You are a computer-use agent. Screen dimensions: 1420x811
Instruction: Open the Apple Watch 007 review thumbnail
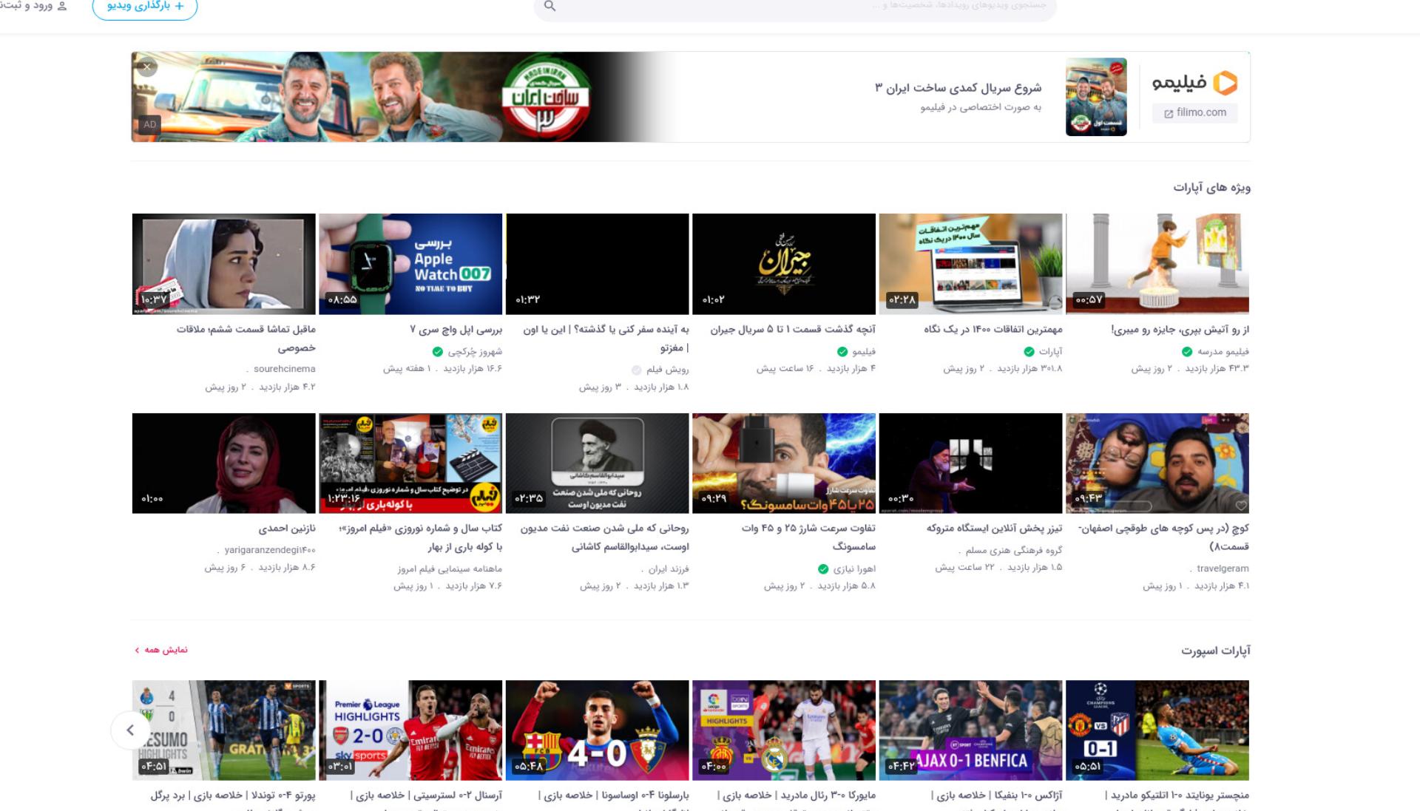click(x=410, y=264)
